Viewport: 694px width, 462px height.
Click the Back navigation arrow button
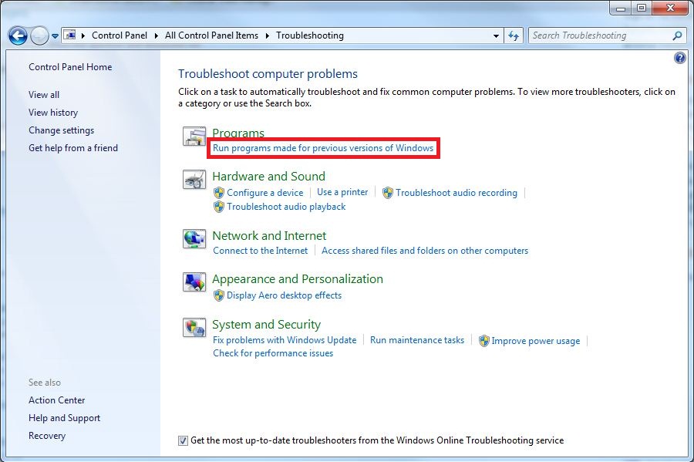18,35
